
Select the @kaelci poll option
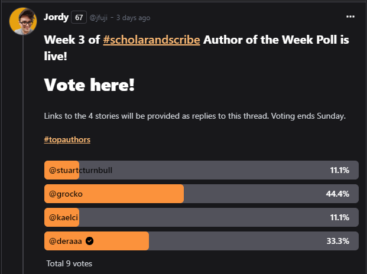click(x=202, y=217)
